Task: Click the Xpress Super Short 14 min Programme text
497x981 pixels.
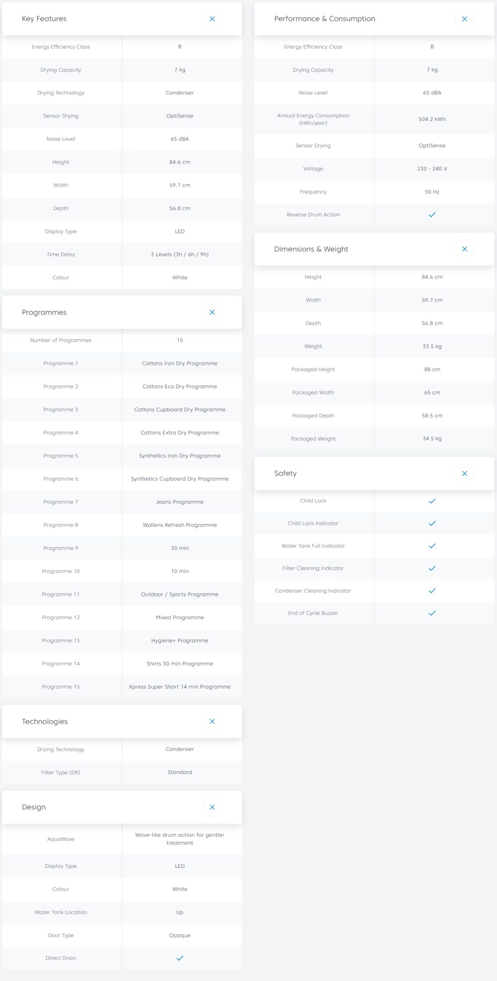Action: (x=180, y=687)
